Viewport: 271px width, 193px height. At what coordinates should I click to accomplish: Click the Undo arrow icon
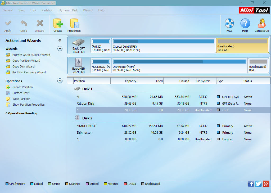(x=24, y=23)
